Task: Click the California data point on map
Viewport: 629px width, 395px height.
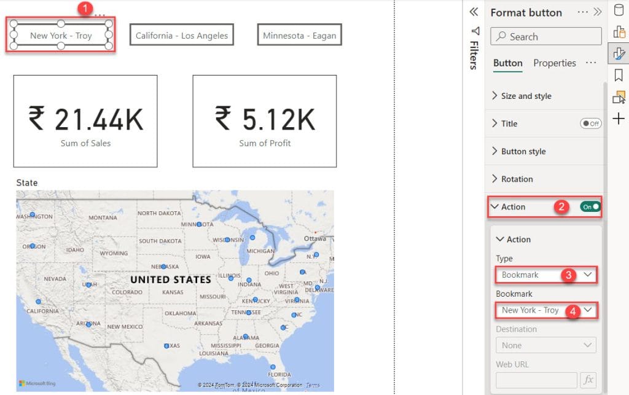Action: [39, 302]
